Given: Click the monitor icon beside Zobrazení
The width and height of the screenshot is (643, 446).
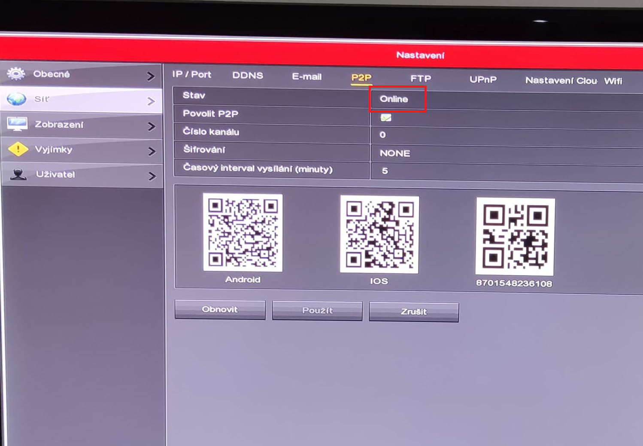Looking at the screenshot, I should (x=17, y=124).
